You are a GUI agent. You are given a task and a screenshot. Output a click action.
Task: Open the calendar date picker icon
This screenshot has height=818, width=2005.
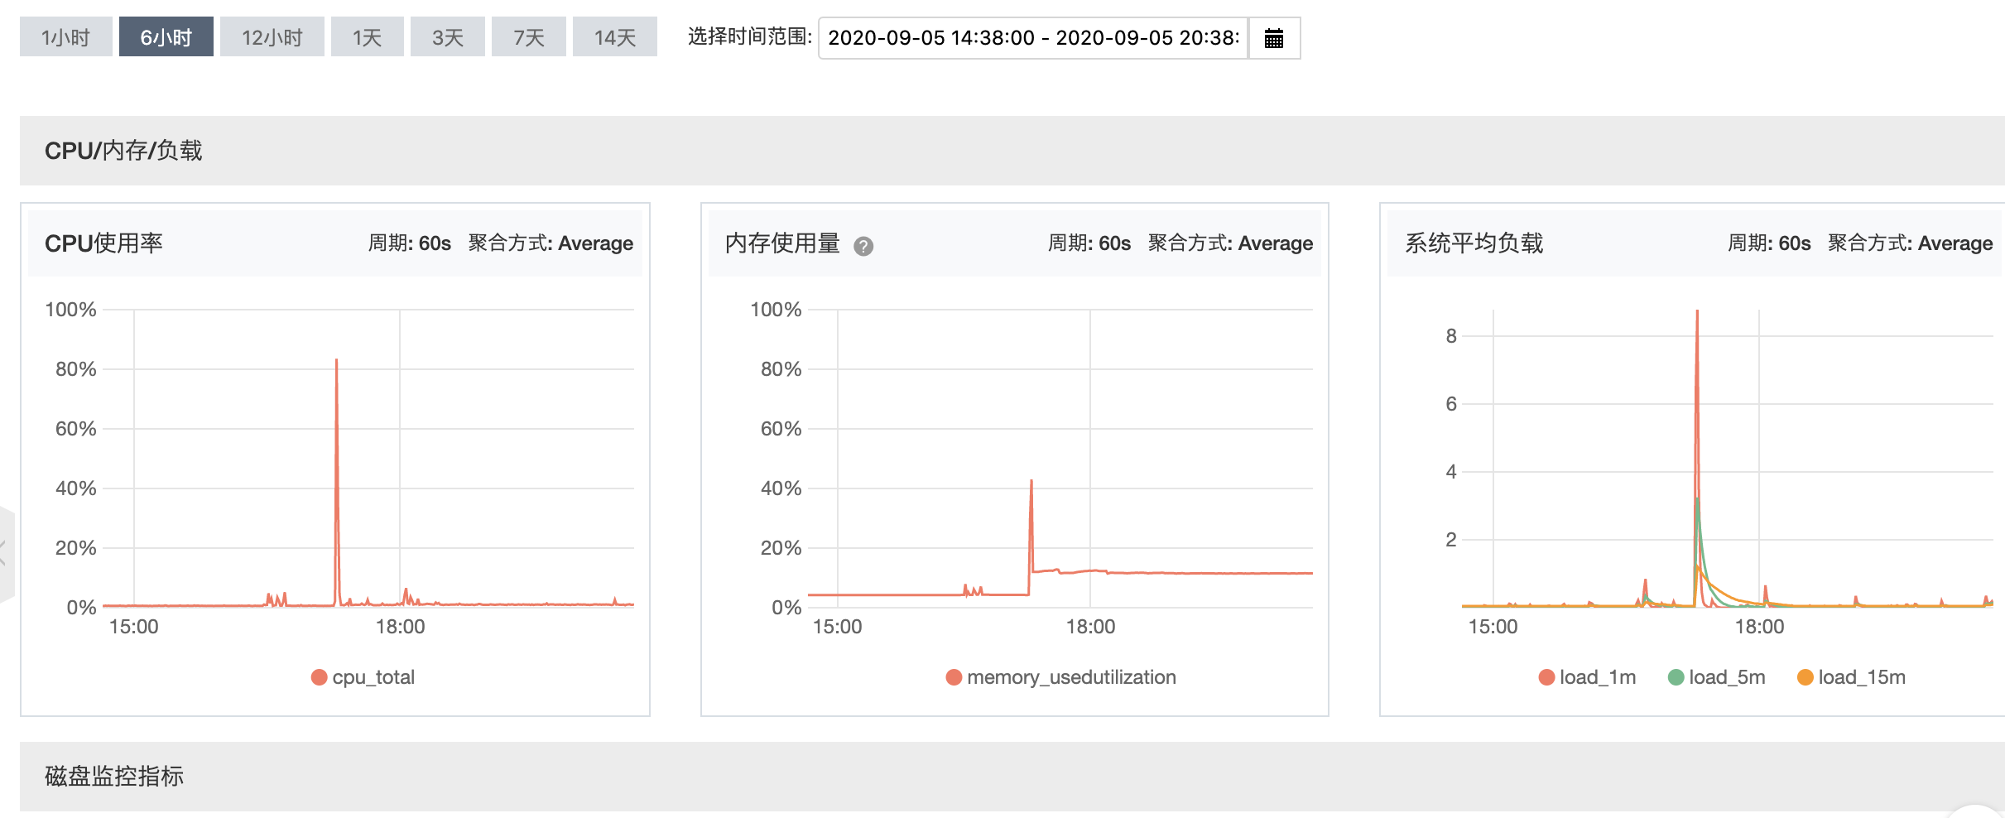tap(1275, 37)
